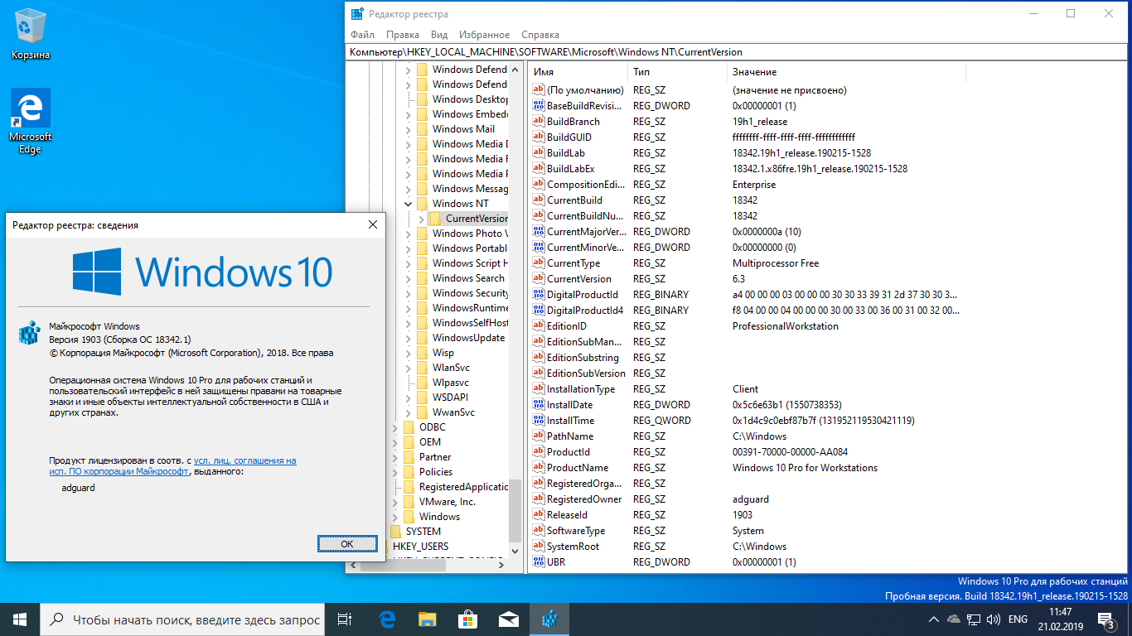Expand the CurrentVersion tree node
This screenshot has height=636, width=1132.
(421, 219)
